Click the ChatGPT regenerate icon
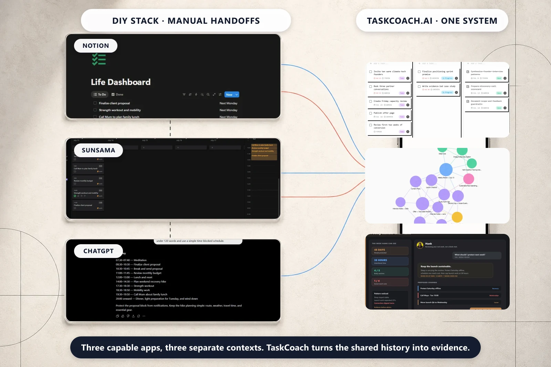 (138, 316)
